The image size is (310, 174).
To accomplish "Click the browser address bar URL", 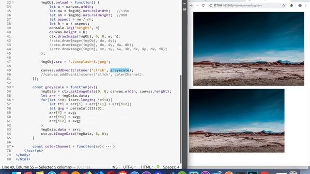I will [x=238, y=5].
